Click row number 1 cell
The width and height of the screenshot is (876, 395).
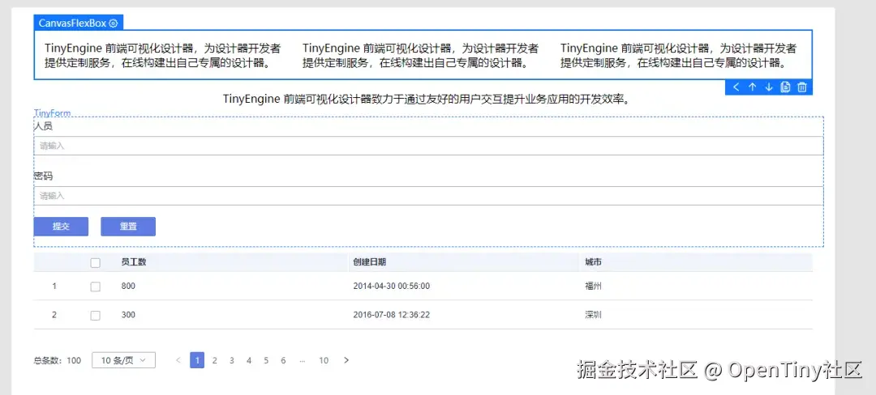click(x=54, y=287)
